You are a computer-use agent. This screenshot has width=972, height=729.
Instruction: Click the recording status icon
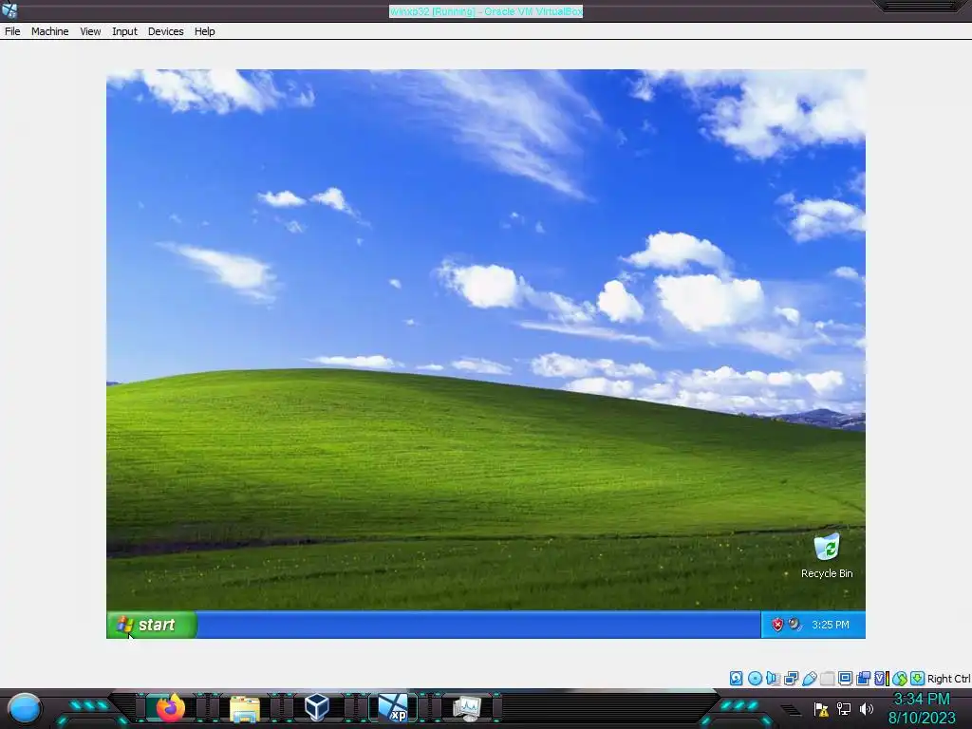pos(863,678)
